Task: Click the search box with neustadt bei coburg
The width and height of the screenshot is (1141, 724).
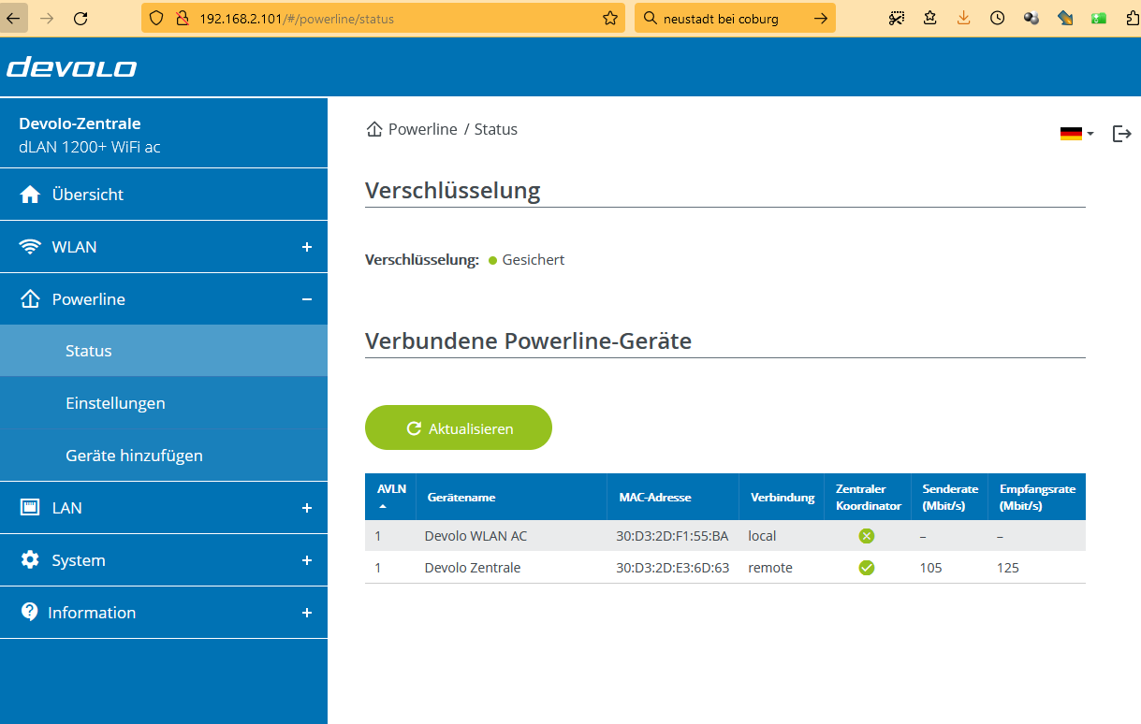Action: [x=735, y=18]
